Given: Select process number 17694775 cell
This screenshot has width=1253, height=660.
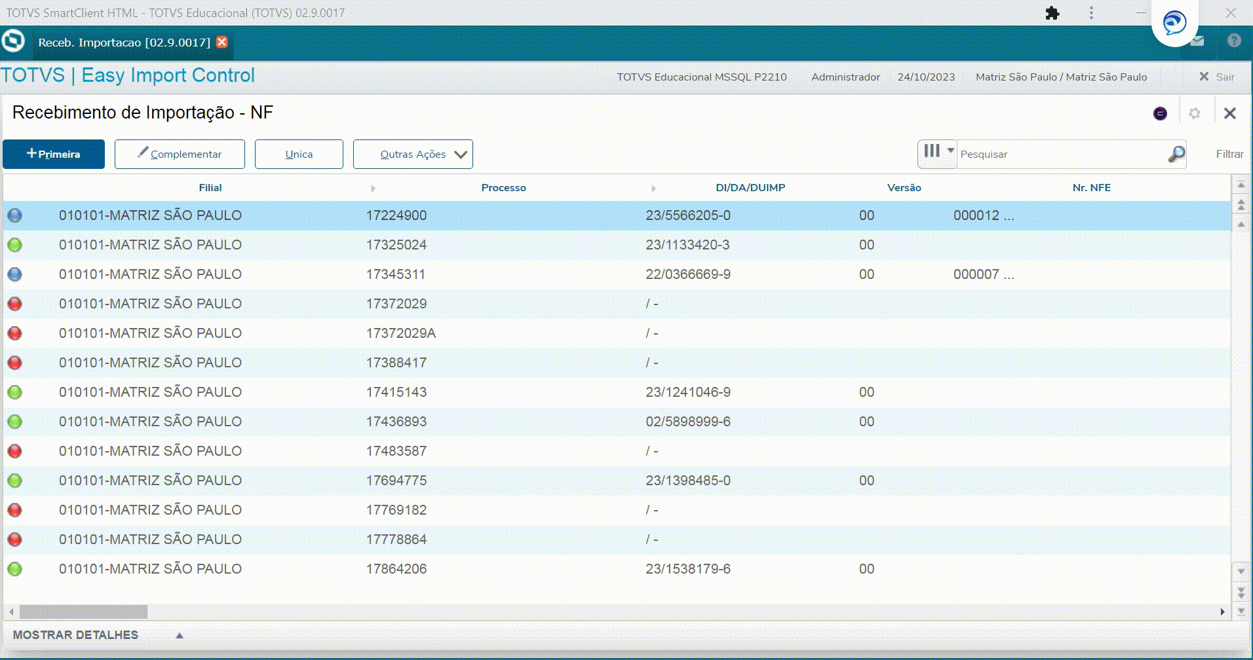Looking at the screenshot, I should pyautogui.click(x=396, y=481).
